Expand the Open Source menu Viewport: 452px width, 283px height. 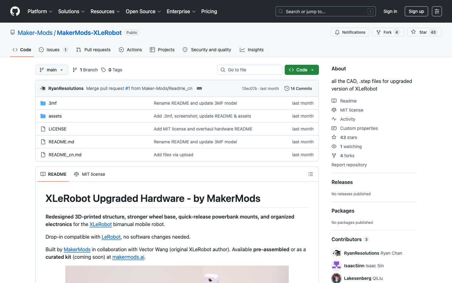point(143,11)
